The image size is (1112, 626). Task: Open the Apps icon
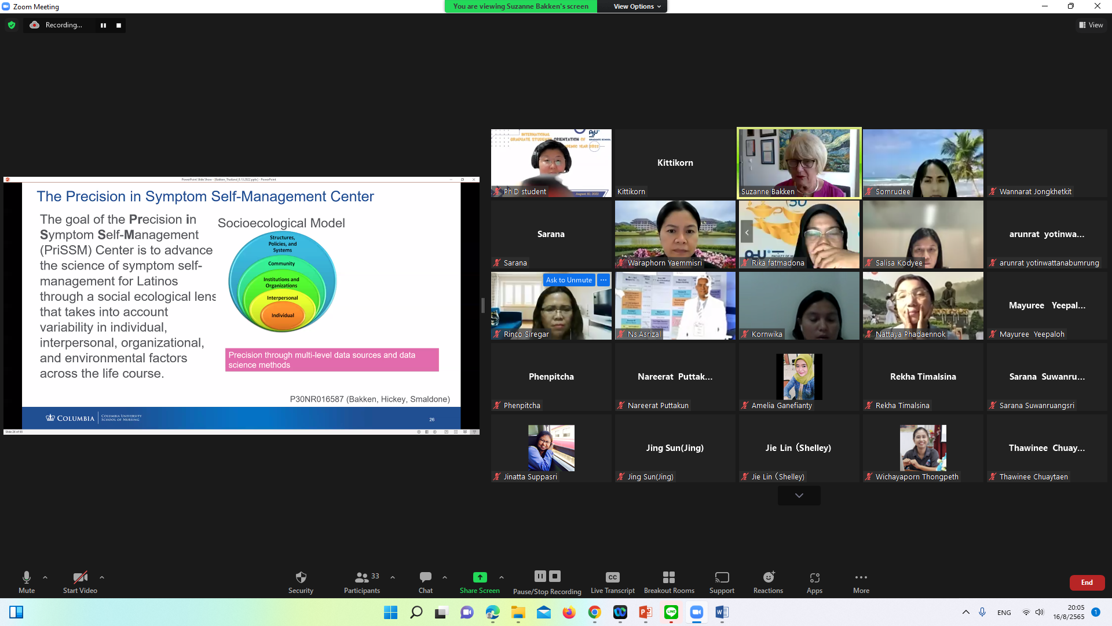(814, 577)
